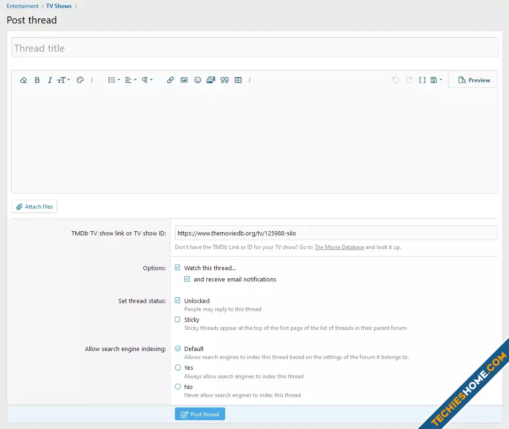Click the Insert link icon
509x429 pixels.
(171, 80)
